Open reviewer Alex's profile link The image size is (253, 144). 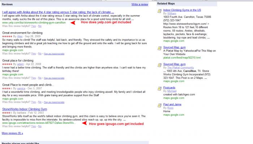click(20, 36)
